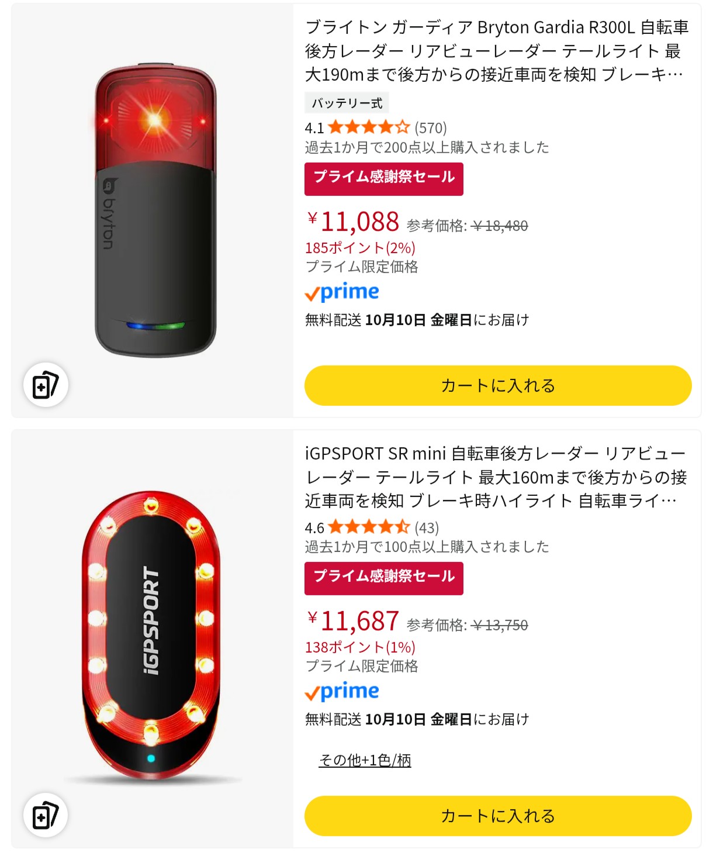Viewport: 713px width, 852px height.
Task: Open the iGPSPORT SR mini product title
Action: [x=496, y=477]
